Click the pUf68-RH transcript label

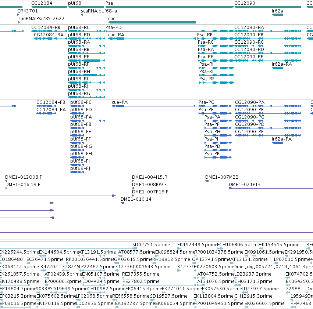pyautogui.click(x=79, y=72)
